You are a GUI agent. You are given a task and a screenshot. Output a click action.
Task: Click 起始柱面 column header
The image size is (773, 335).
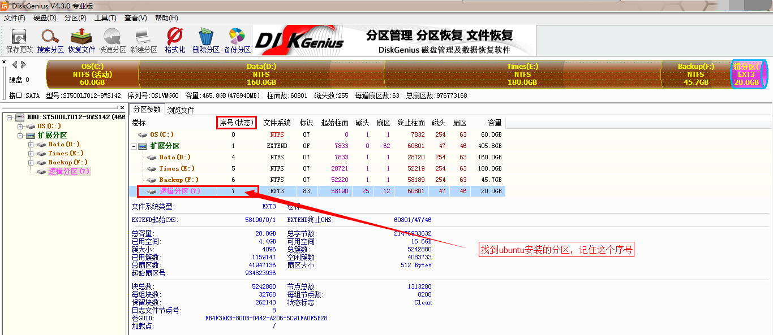334,123
